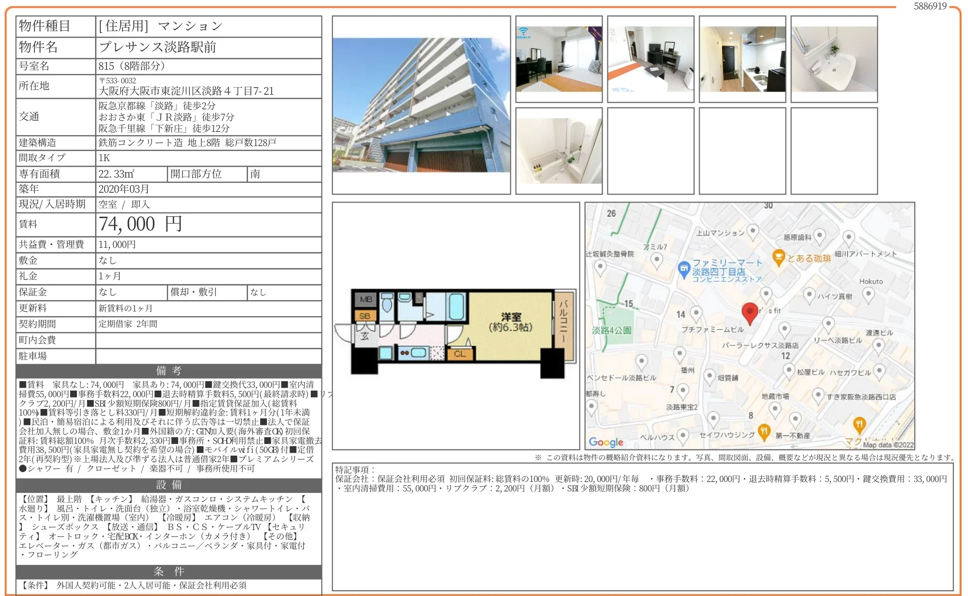The width and height of the screenshot is (968, 596).
Task: Click the とある珈琲 coffee cup icon
Action: 778,257
